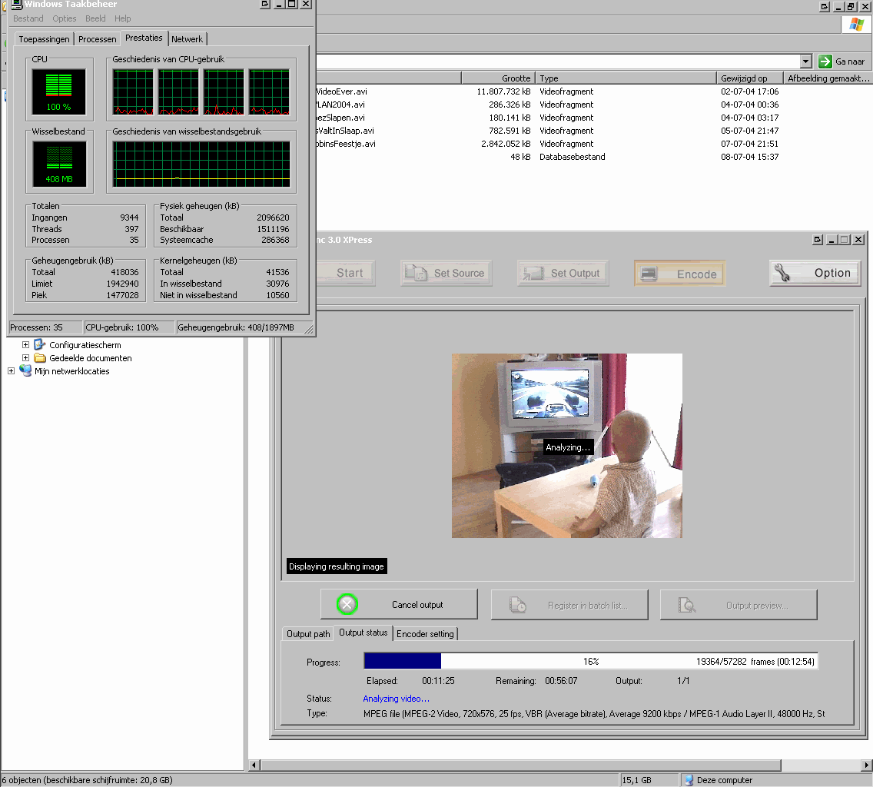Select the file LAN2004.avi
This screenshot has height=787, width=873.
pos(340,105)
